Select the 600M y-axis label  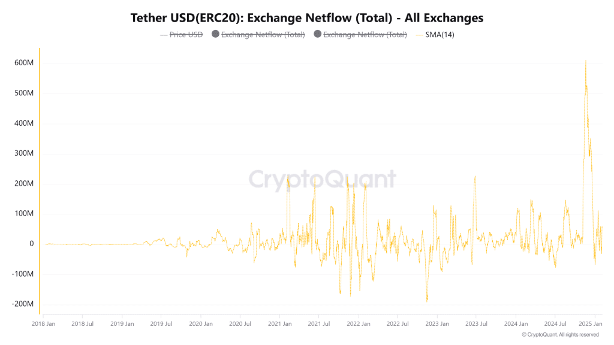pos(24,62)
